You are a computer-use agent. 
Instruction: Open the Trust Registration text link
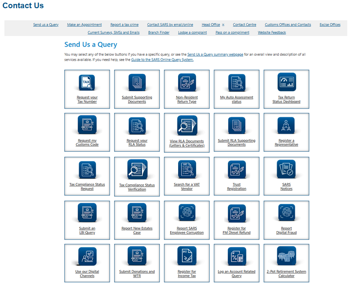[237, 187]
